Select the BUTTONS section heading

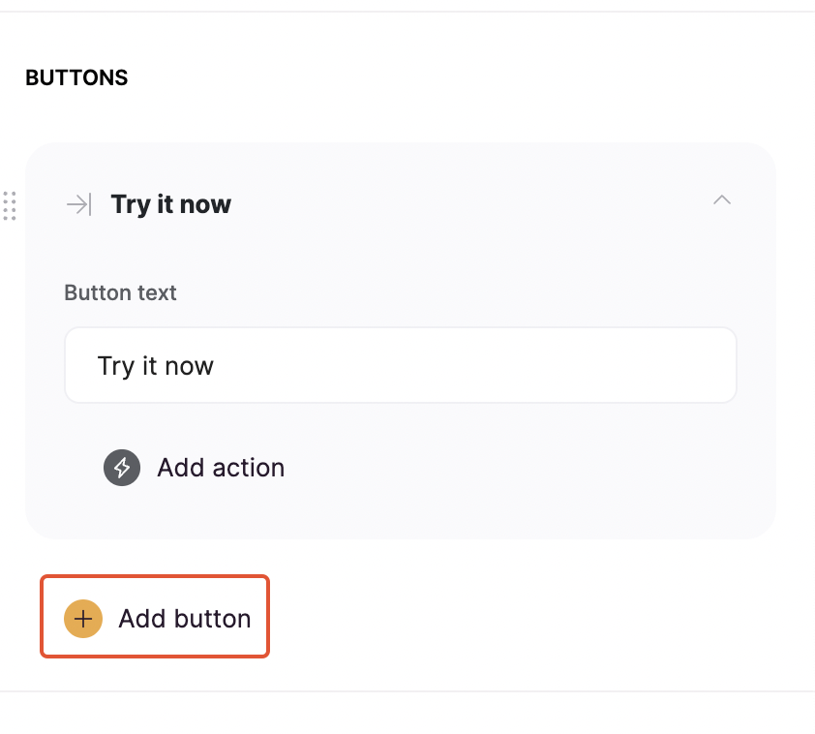76,77
